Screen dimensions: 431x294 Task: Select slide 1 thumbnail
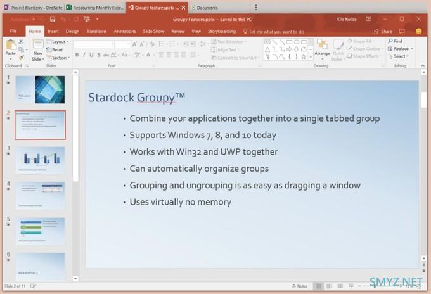[x=40, y=89]
